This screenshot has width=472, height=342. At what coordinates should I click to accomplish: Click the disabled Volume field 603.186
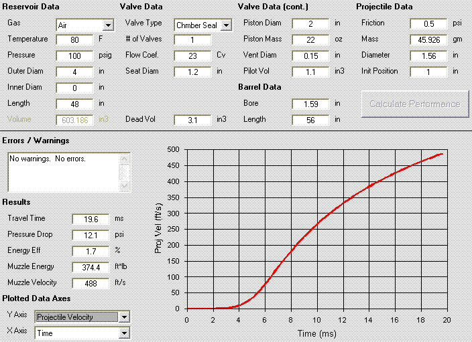74,120
